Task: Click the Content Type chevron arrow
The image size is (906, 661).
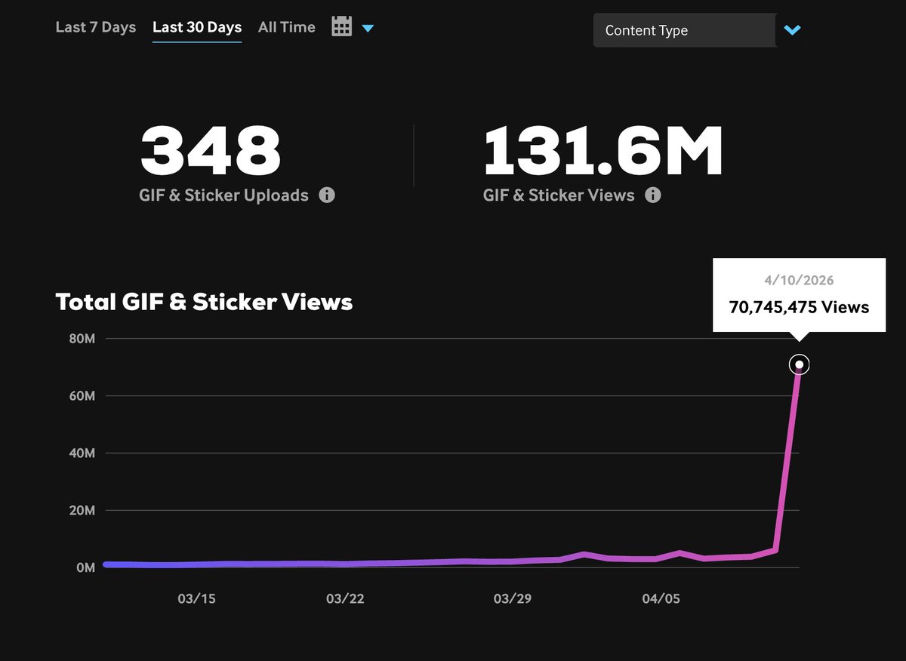Action: (x=792, y=31)
